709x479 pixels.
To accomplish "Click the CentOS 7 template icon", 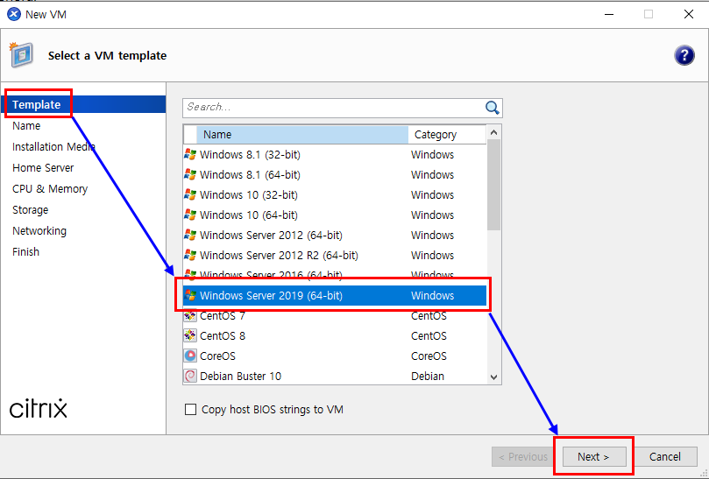I will (x=190, y=316).
